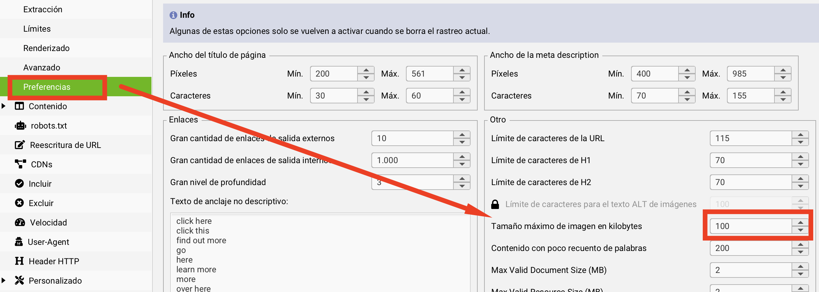Click the lock icon beside ALT text limit
The width and height of the screenshot is (819, 292).
[495, 204]
